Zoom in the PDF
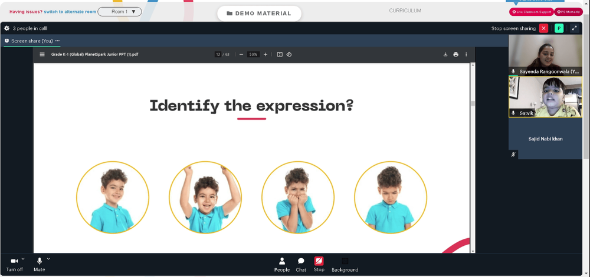 [265, 54]
